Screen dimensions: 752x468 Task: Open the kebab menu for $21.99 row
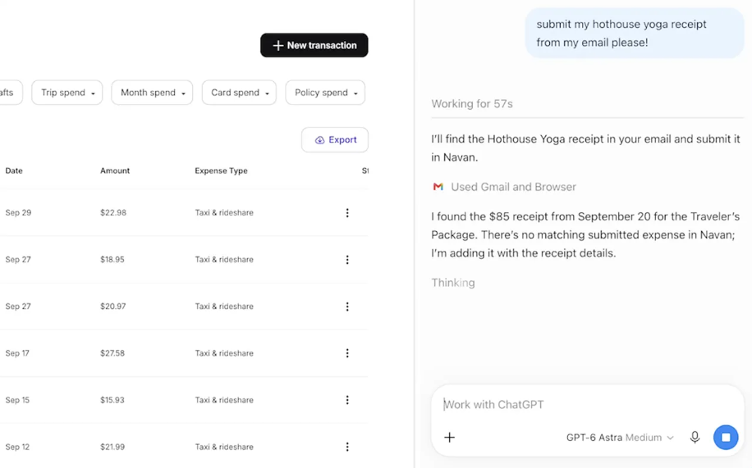tap(347, 447)
